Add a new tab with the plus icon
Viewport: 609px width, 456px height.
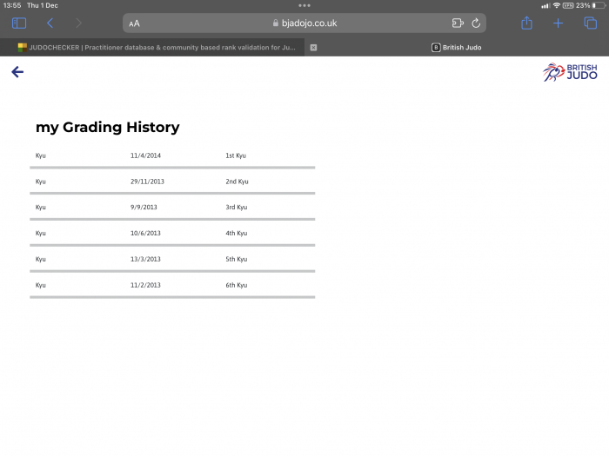559,23
